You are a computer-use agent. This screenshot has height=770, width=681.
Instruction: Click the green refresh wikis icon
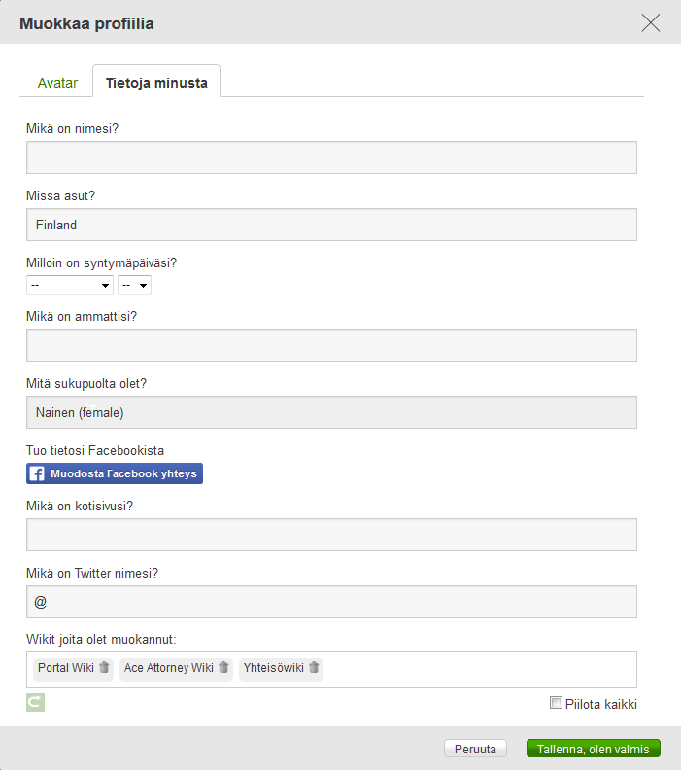35,702
